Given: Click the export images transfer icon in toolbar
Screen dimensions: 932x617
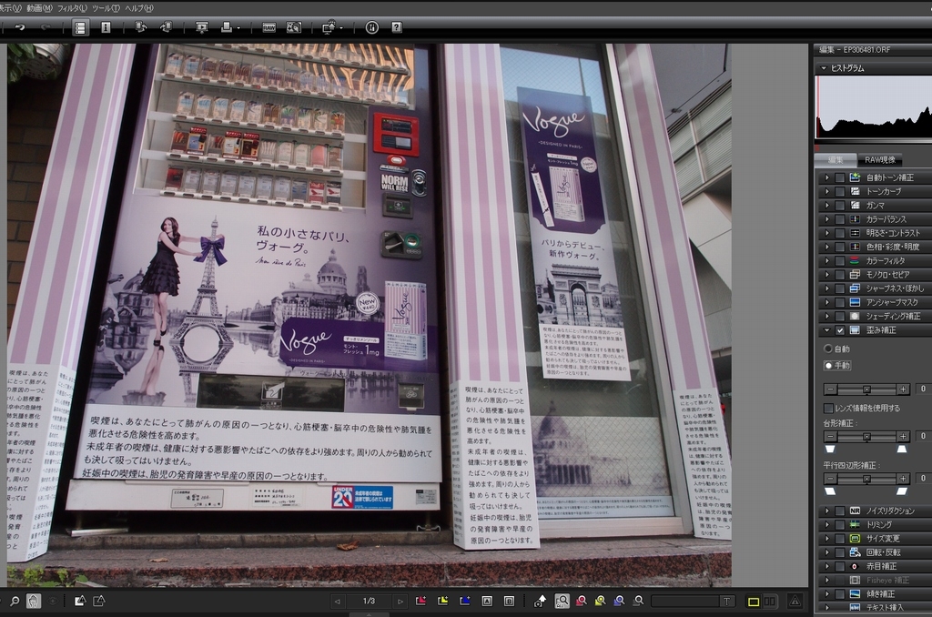Looking at the screenshot, I should 166,27.
